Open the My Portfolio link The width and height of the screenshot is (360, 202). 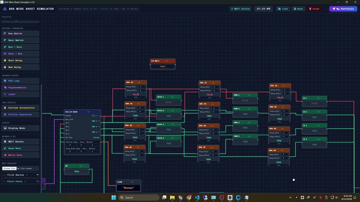coord(343,9)
